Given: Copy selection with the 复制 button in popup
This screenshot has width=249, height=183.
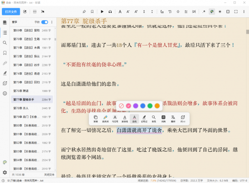Looking at the screenshot, I should 96,119.
